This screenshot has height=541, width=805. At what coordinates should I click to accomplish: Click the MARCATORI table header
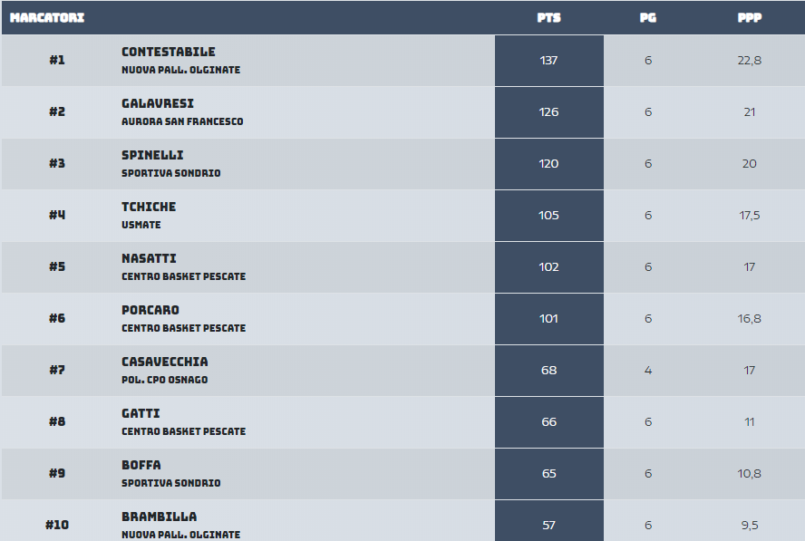tap(47, 18)
